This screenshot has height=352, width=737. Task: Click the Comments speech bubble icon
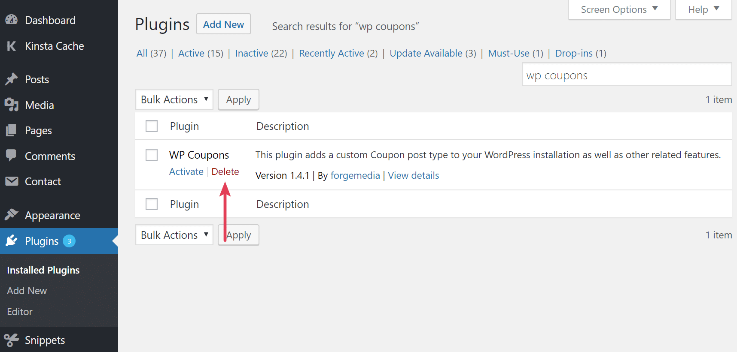(12, 155)
